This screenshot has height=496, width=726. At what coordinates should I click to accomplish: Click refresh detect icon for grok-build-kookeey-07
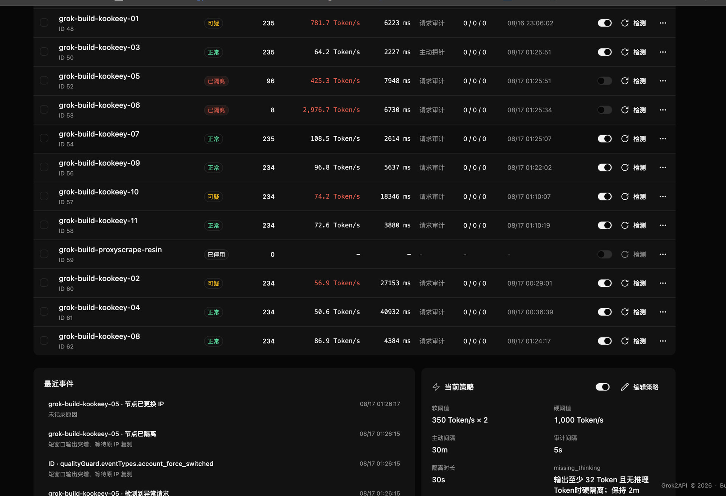[x=625, y=139]
